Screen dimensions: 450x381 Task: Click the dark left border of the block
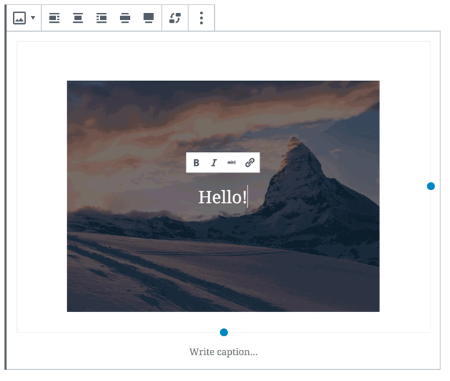click(x=6, y=195)
